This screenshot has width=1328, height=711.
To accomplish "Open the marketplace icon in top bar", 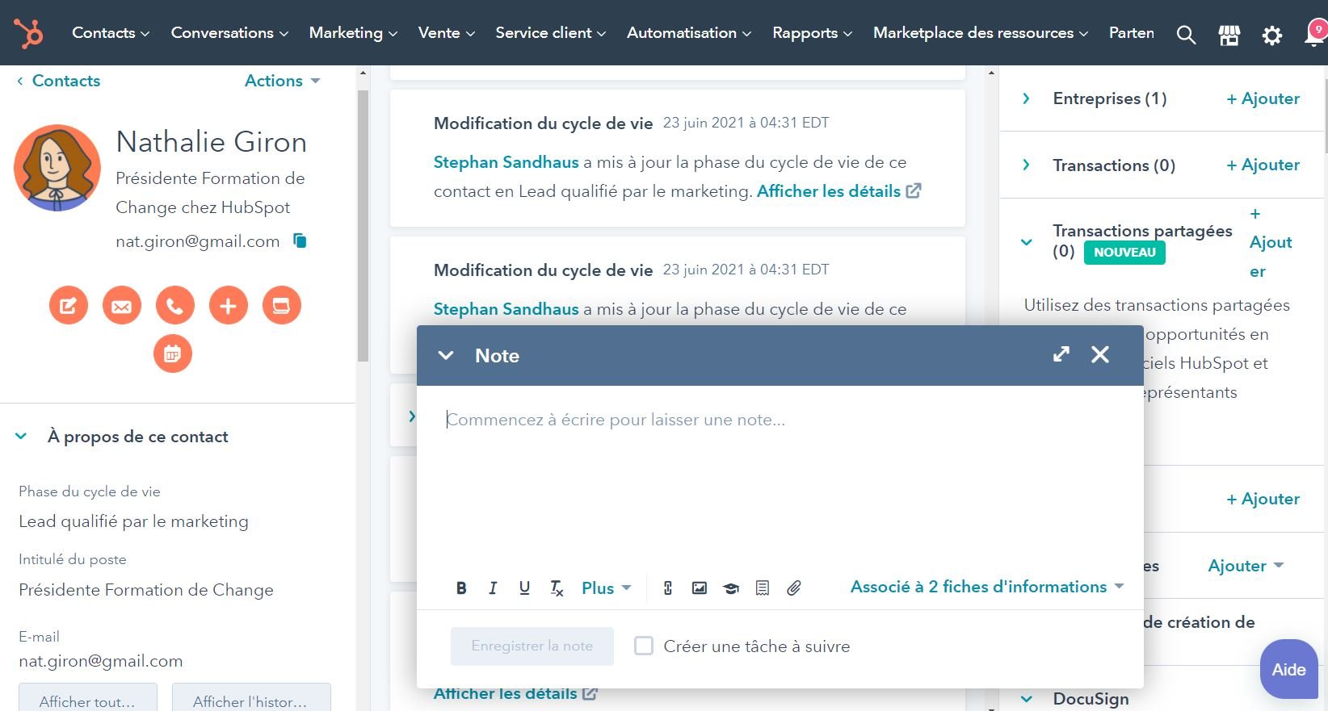I will (1229, 34).
